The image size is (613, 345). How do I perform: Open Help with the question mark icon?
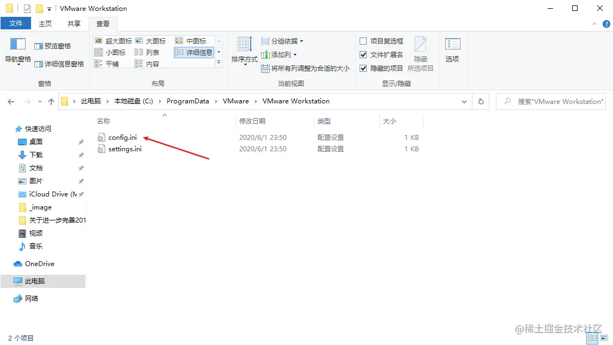[x=606, y=24]
